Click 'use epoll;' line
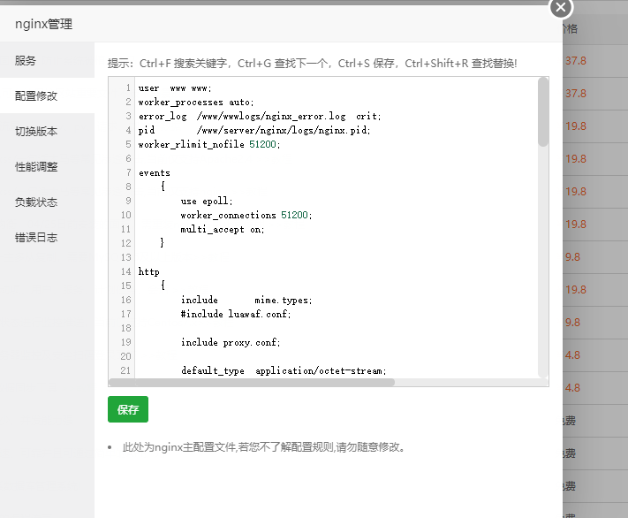Image resolution: width=628 pixels, height=518 pixels. (207, 201)
